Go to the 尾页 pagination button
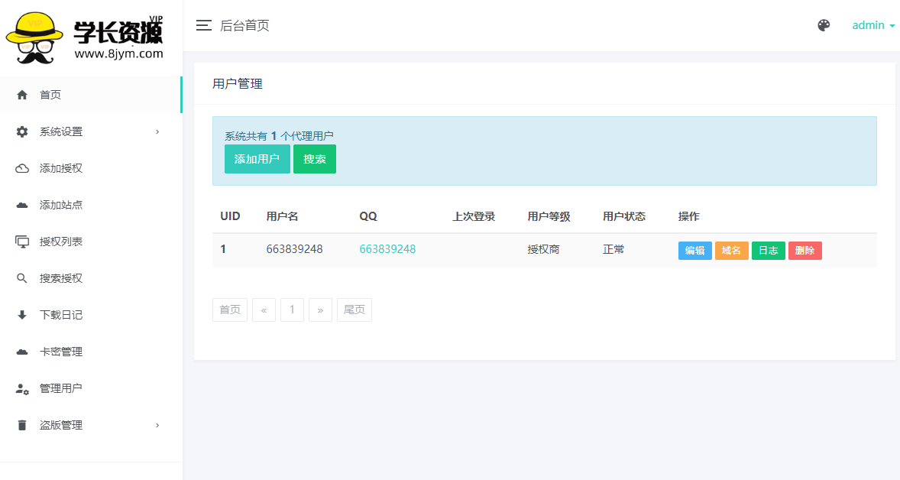This screenshot has width=900, height=480. click(354, 310)
